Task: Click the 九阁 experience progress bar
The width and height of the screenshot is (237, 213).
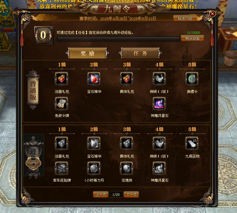Action: [118, 39]
